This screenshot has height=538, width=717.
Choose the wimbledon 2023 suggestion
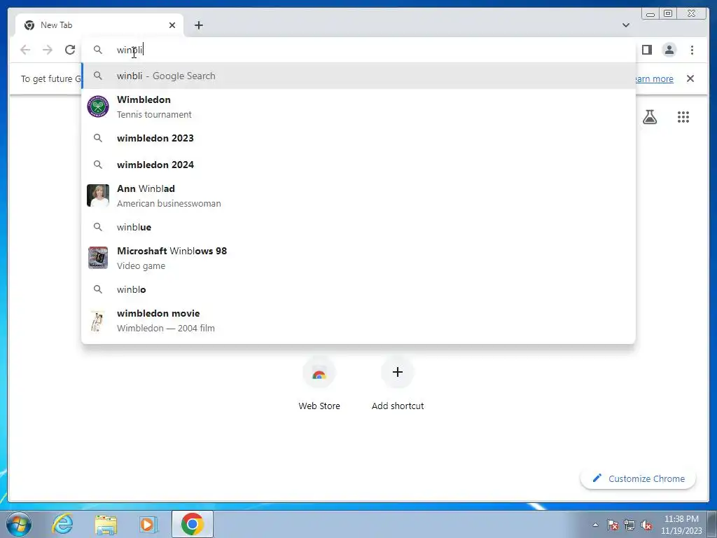pyautogui.click(x=358, y=138)
